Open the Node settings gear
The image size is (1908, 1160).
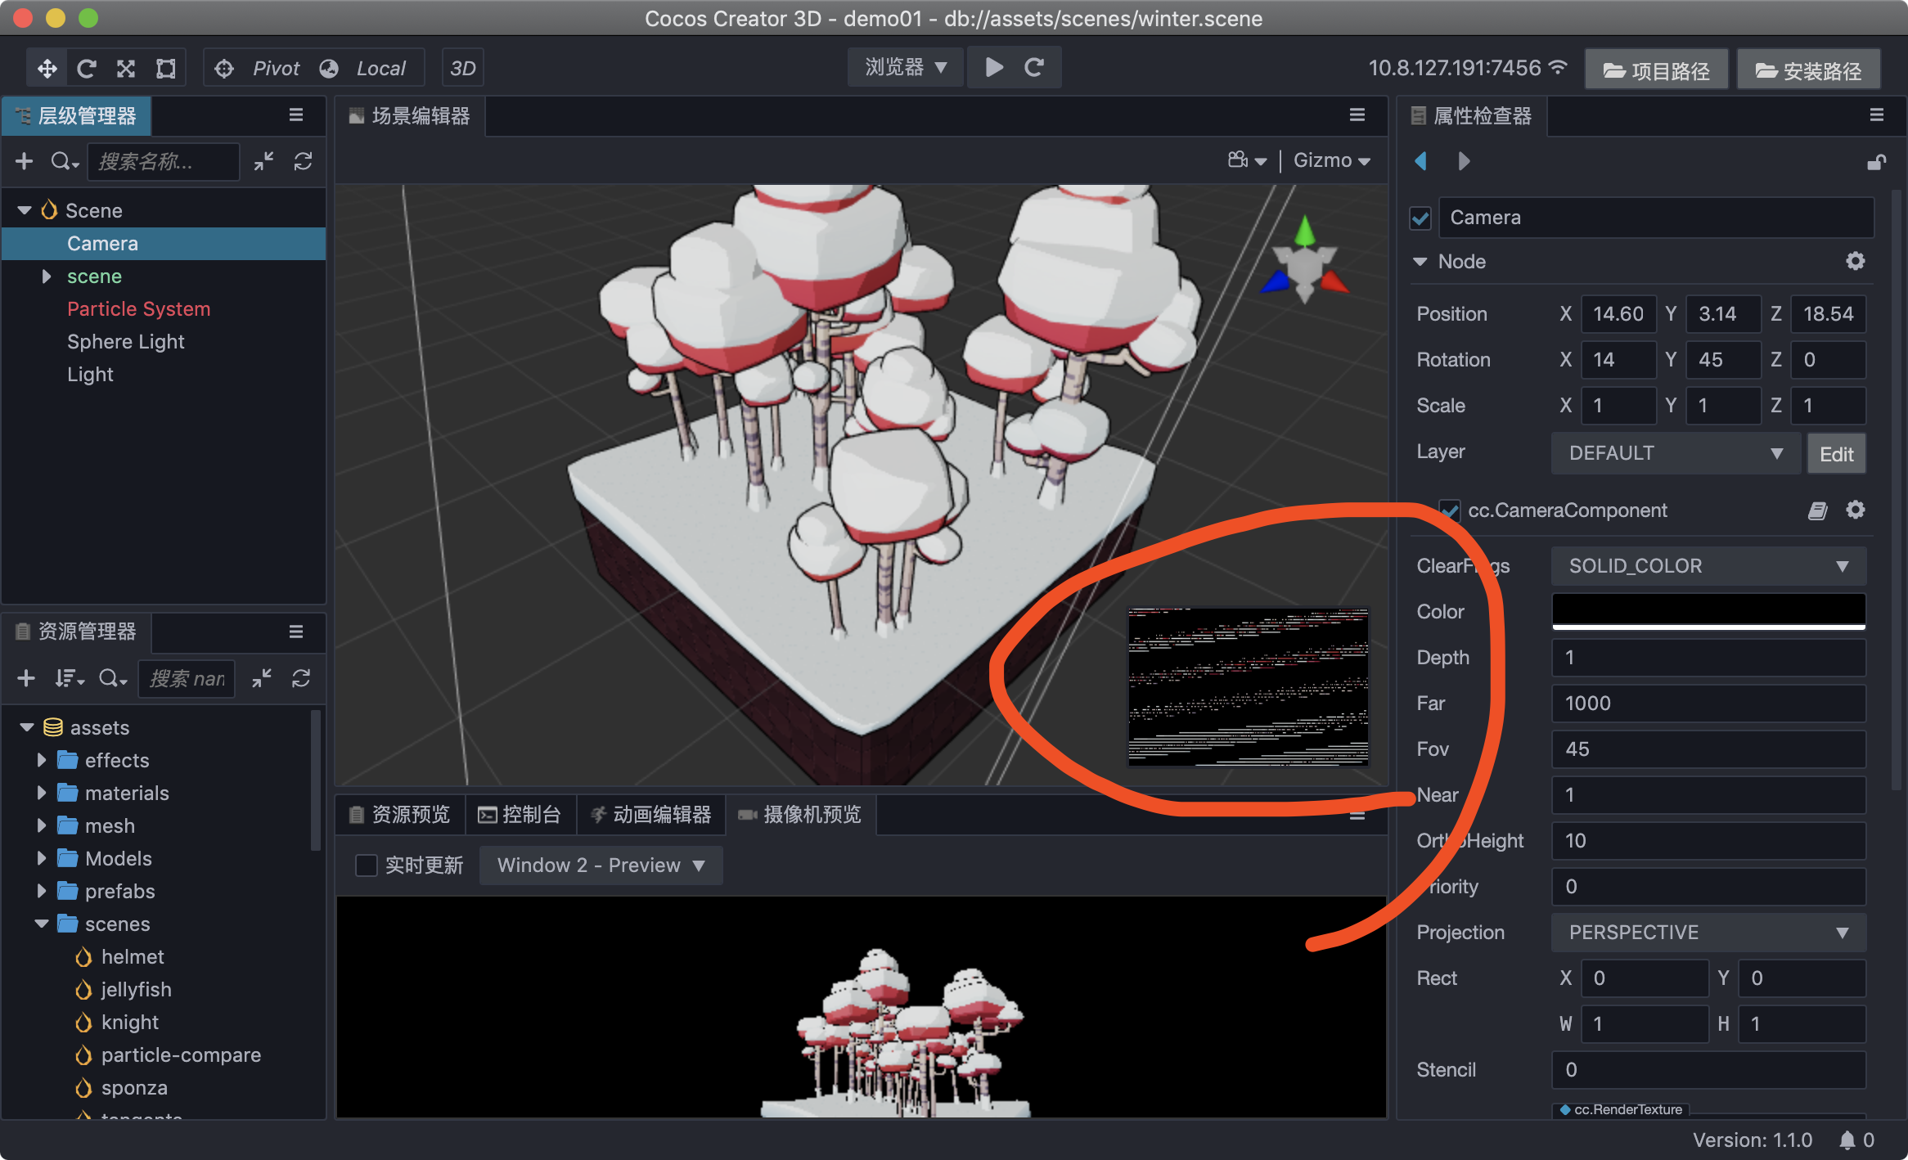(1855, 261)
